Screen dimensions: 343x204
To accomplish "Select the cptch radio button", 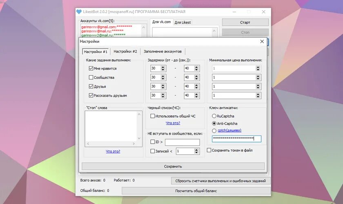I will (214, 131).
